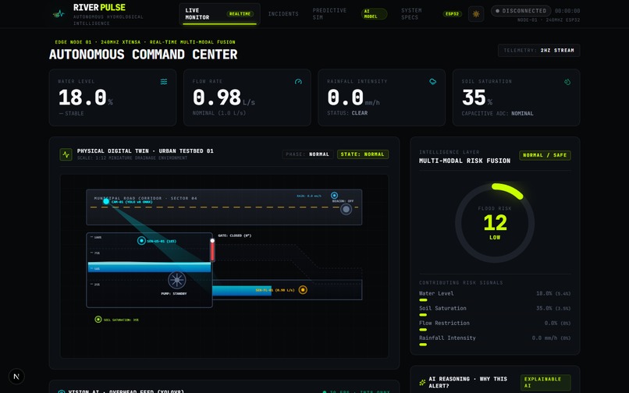Click the rain cloud icon on Rainfall card
Viewport: 629px width, 393px height.
pos(433,82)
